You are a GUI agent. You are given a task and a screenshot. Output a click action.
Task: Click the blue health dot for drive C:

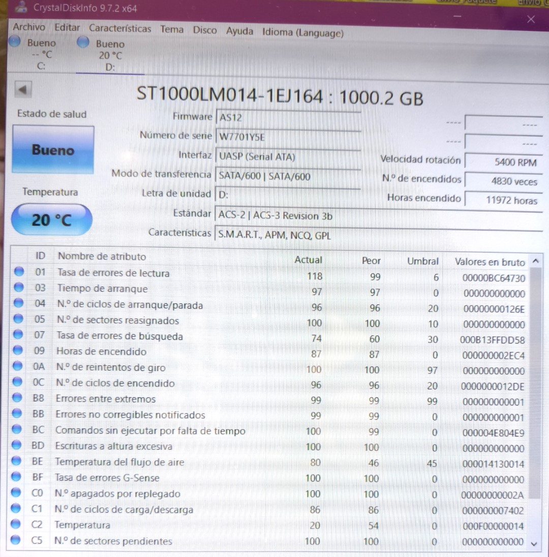[x=14, y=43]
